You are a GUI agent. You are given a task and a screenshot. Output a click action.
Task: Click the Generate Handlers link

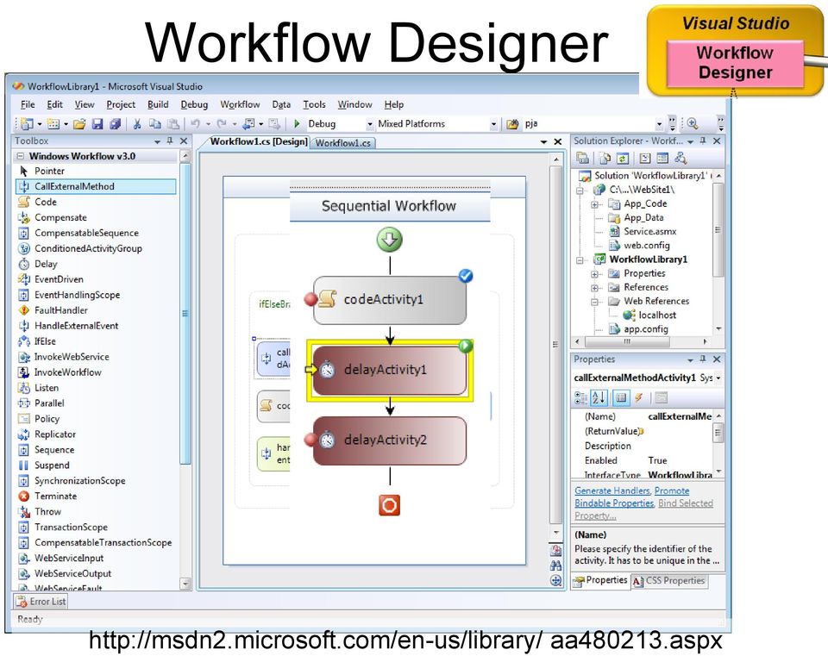point(612,490)
